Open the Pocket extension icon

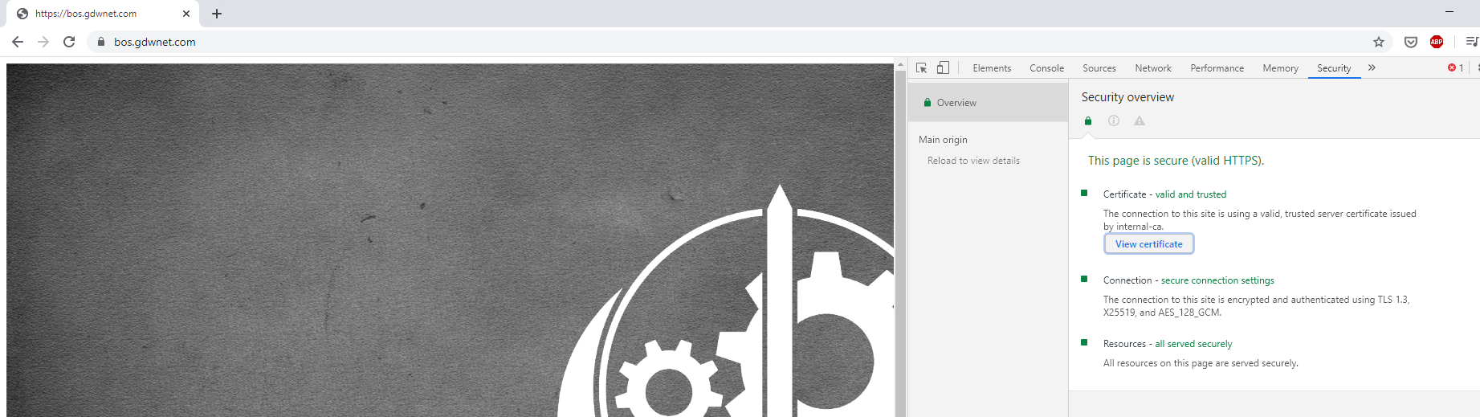point(1411,42)
